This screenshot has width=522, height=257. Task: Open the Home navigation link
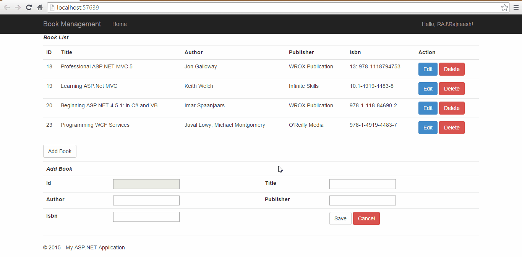point(119,24)
